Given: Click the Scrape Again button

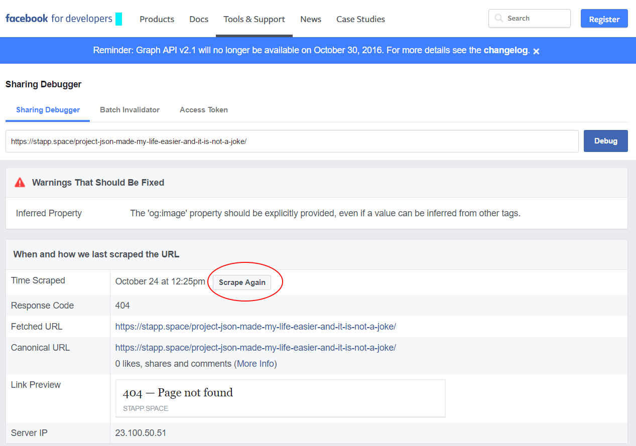Looking at the screenshot, I should [x=242, y=282].
